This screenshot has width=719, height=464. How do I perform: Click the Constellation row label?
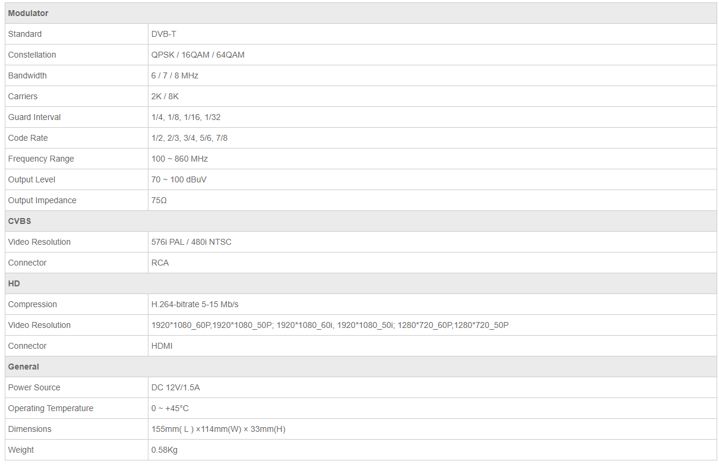(x=32, y=55)
